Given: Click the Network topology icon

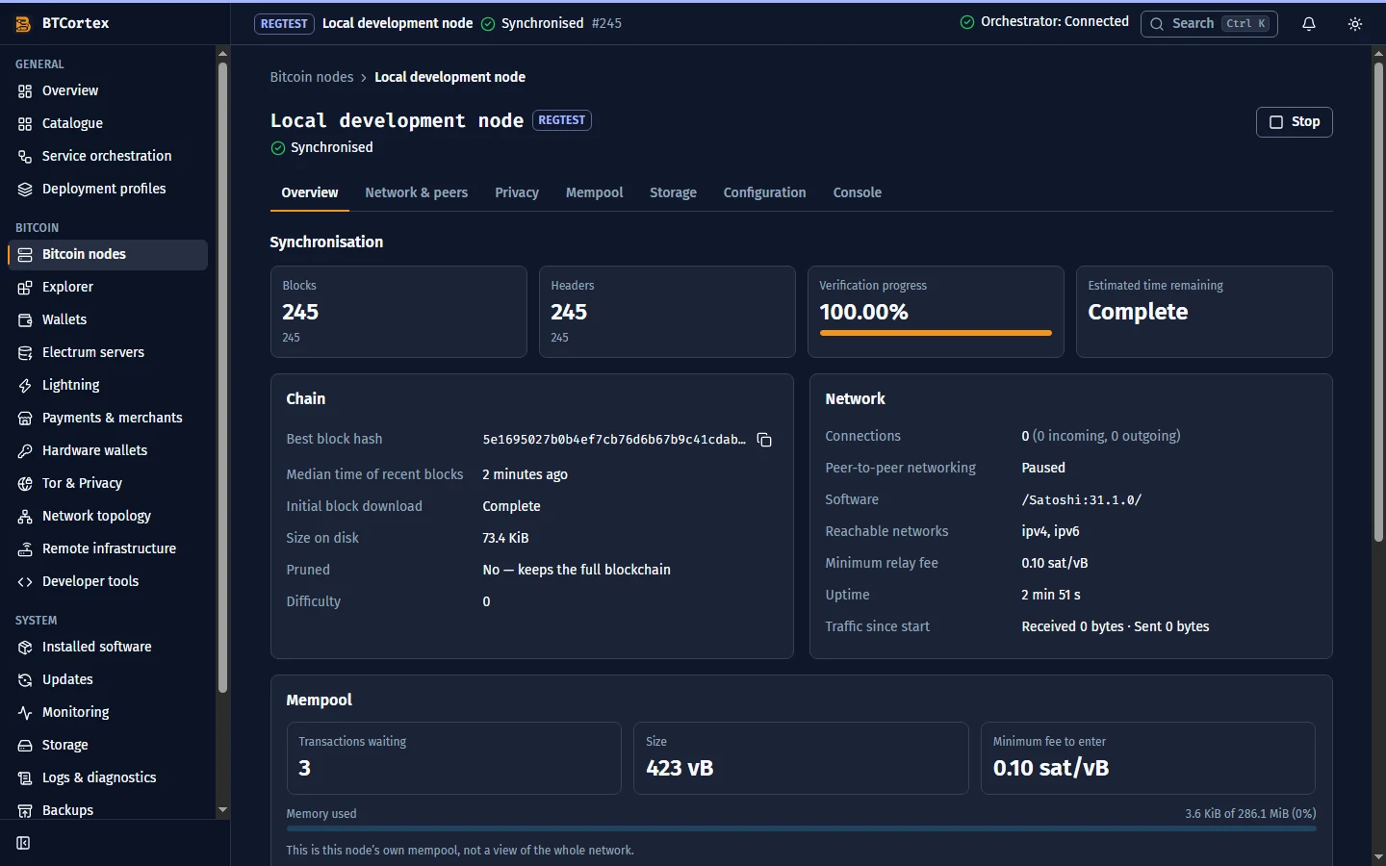Looking at the screenshot, I should [x=25, y=517].
